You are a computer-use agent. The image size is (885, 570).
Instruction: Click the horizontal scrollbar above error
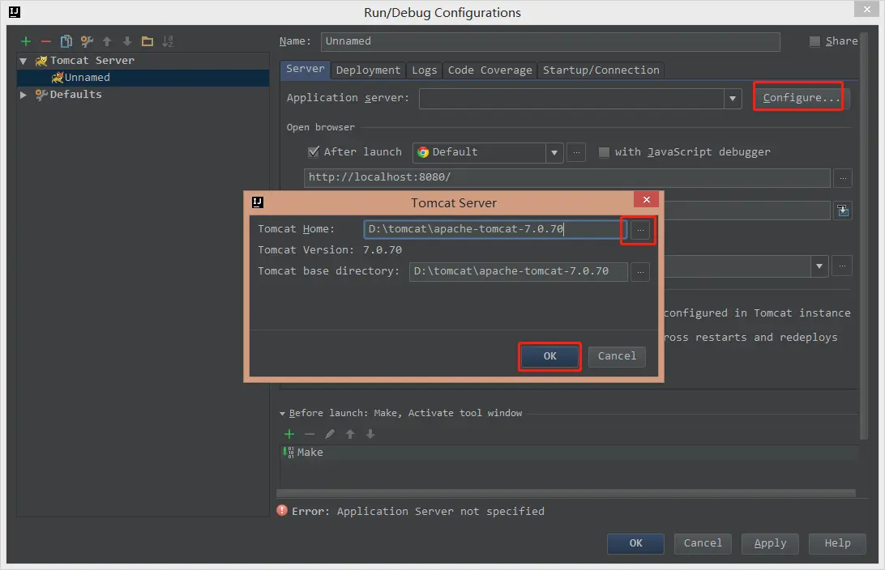pyautogui.click(x=566, y=493)
